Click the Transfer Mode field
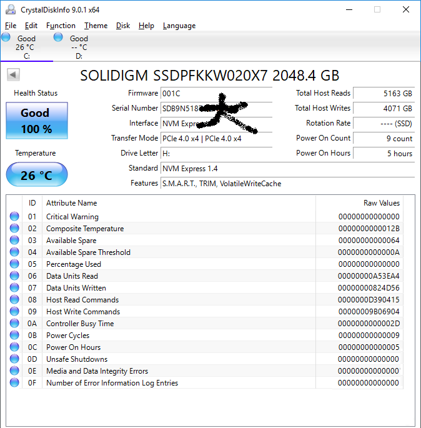The height and width of the screenshot is (428, 421). tap(216, 138)
